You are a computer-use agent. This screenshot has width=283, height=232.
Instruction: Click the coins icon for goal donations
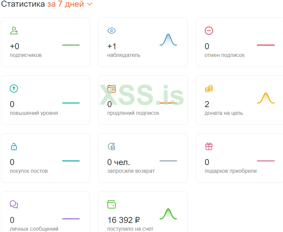click(x=209, y=89)
